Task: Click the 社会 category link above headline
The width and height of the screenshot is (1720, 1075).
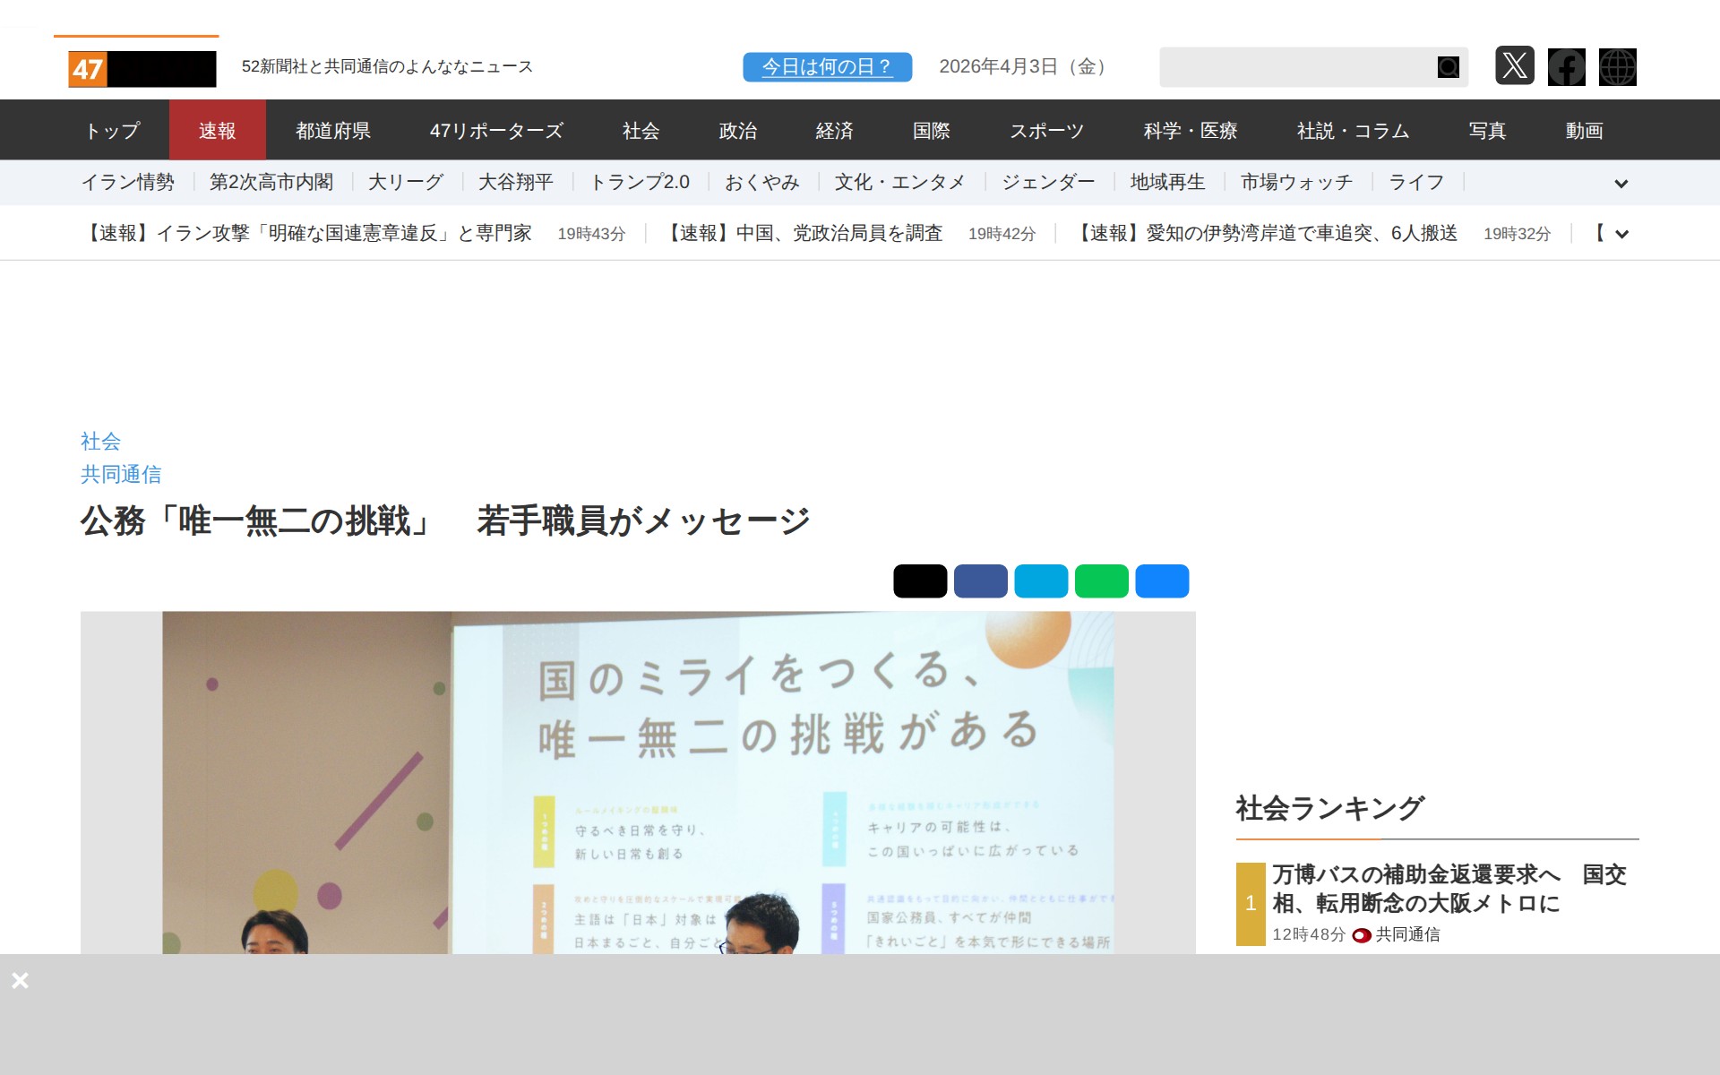Action: coord(100,441)
